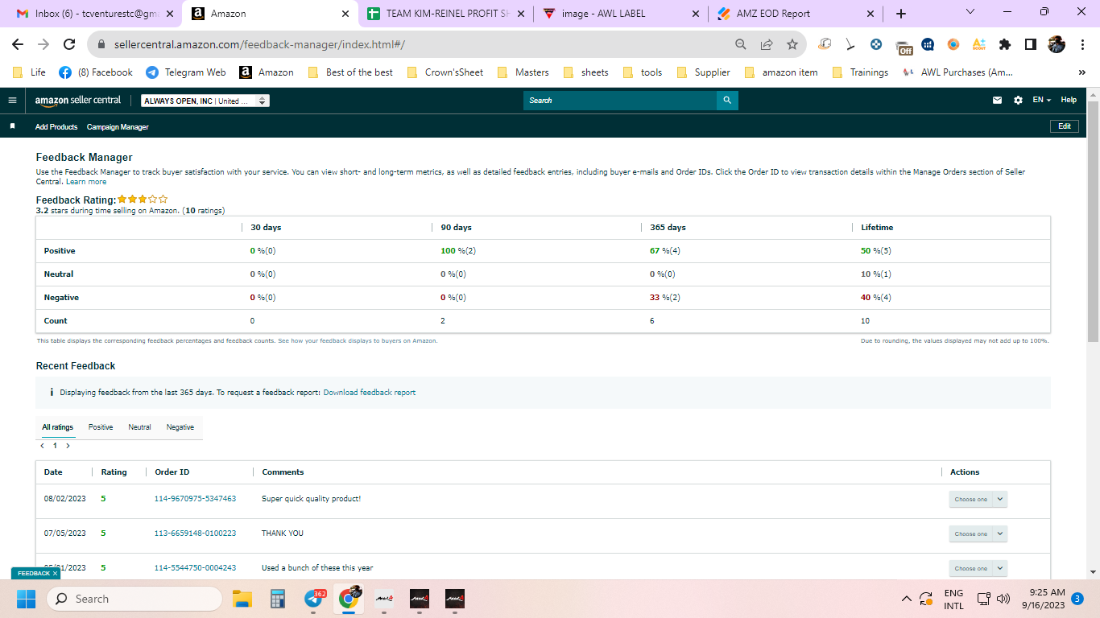1100x618 pixels.
Task: Open Choose one dropdown for THANK YOU feedback
Action: pos(978,534)
